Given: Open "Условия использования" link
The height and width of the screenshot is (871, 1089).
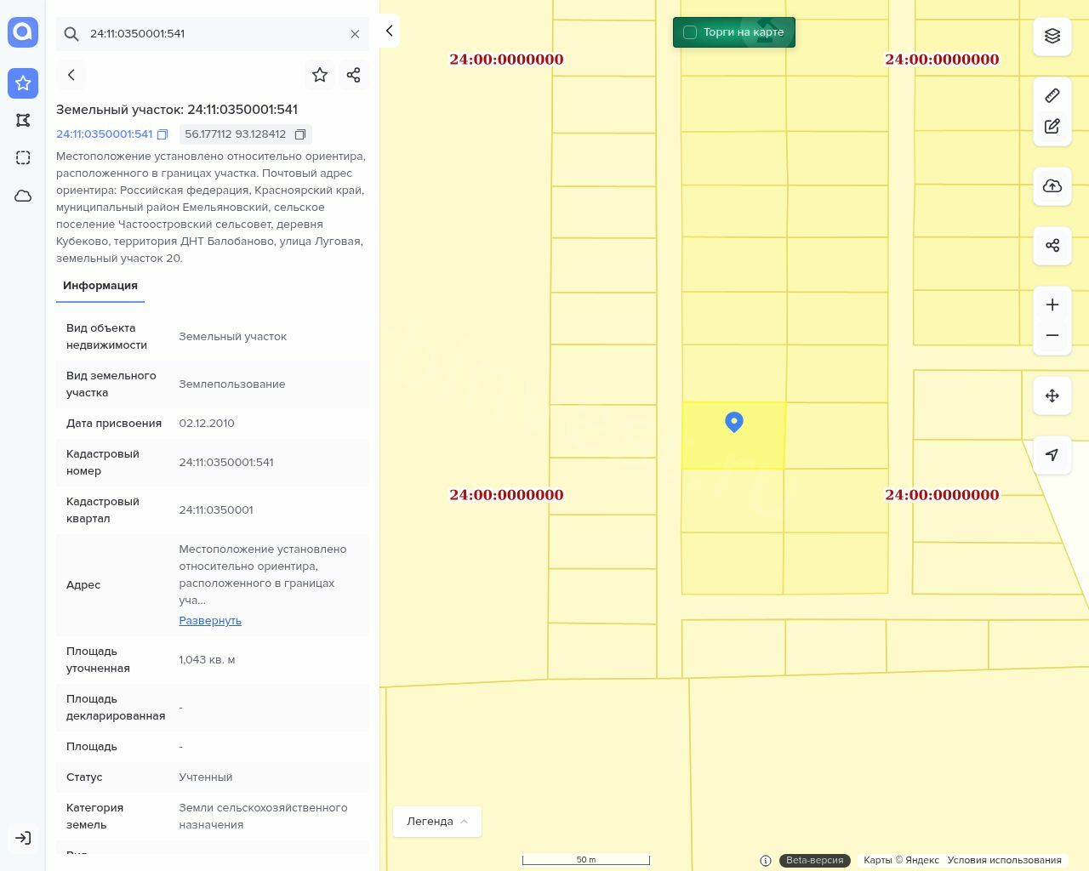Looking at the screenshot, I should point(1004,860).
